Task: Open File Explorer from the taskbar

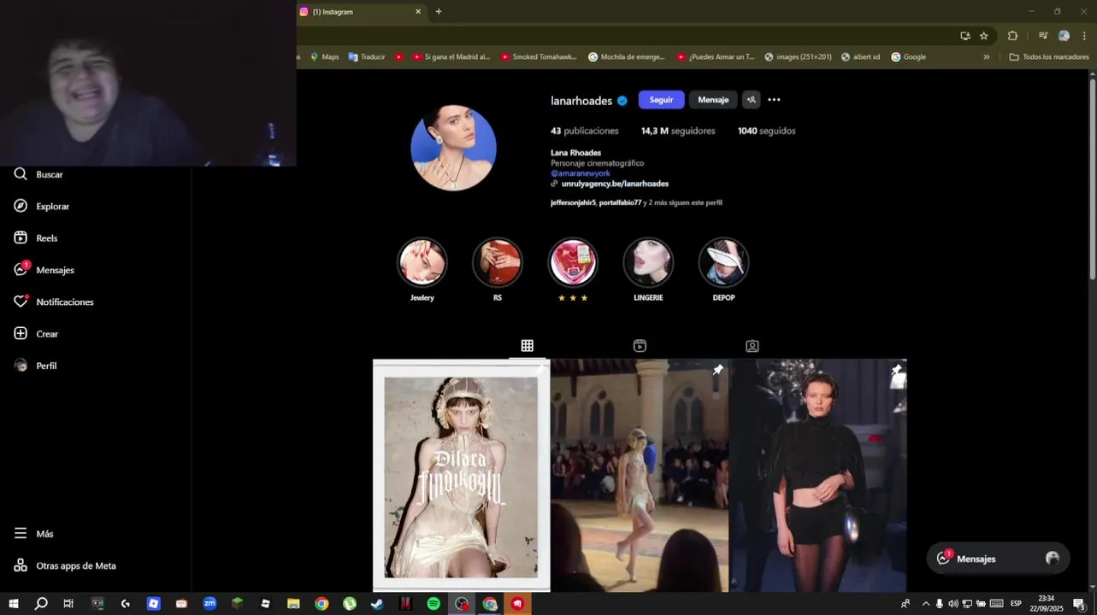Action: (x=293, y=604)
